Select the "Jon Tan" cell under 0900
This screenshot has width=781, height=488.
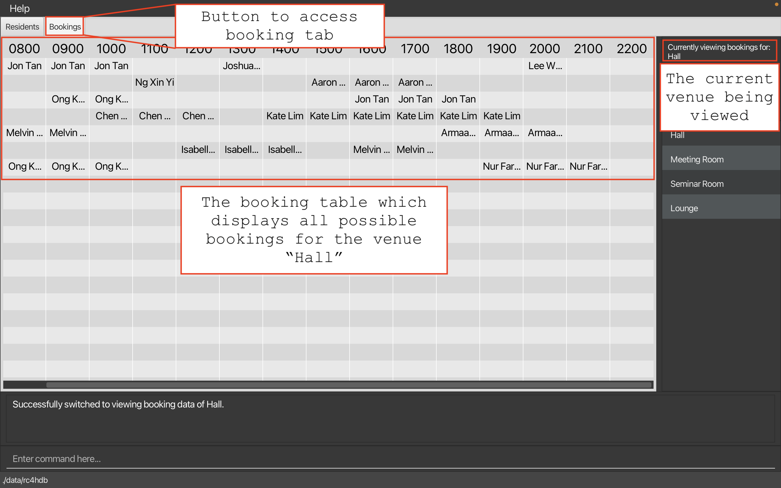[x=68, y=66]
